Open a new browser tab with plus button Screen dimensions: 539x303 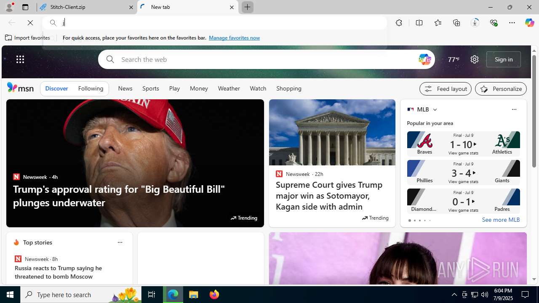point(247,7)
